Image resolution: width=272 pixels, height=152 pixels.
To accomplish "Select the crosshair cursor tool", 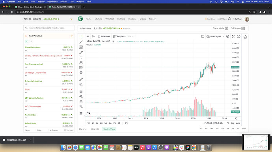I will tap(81, 37).
